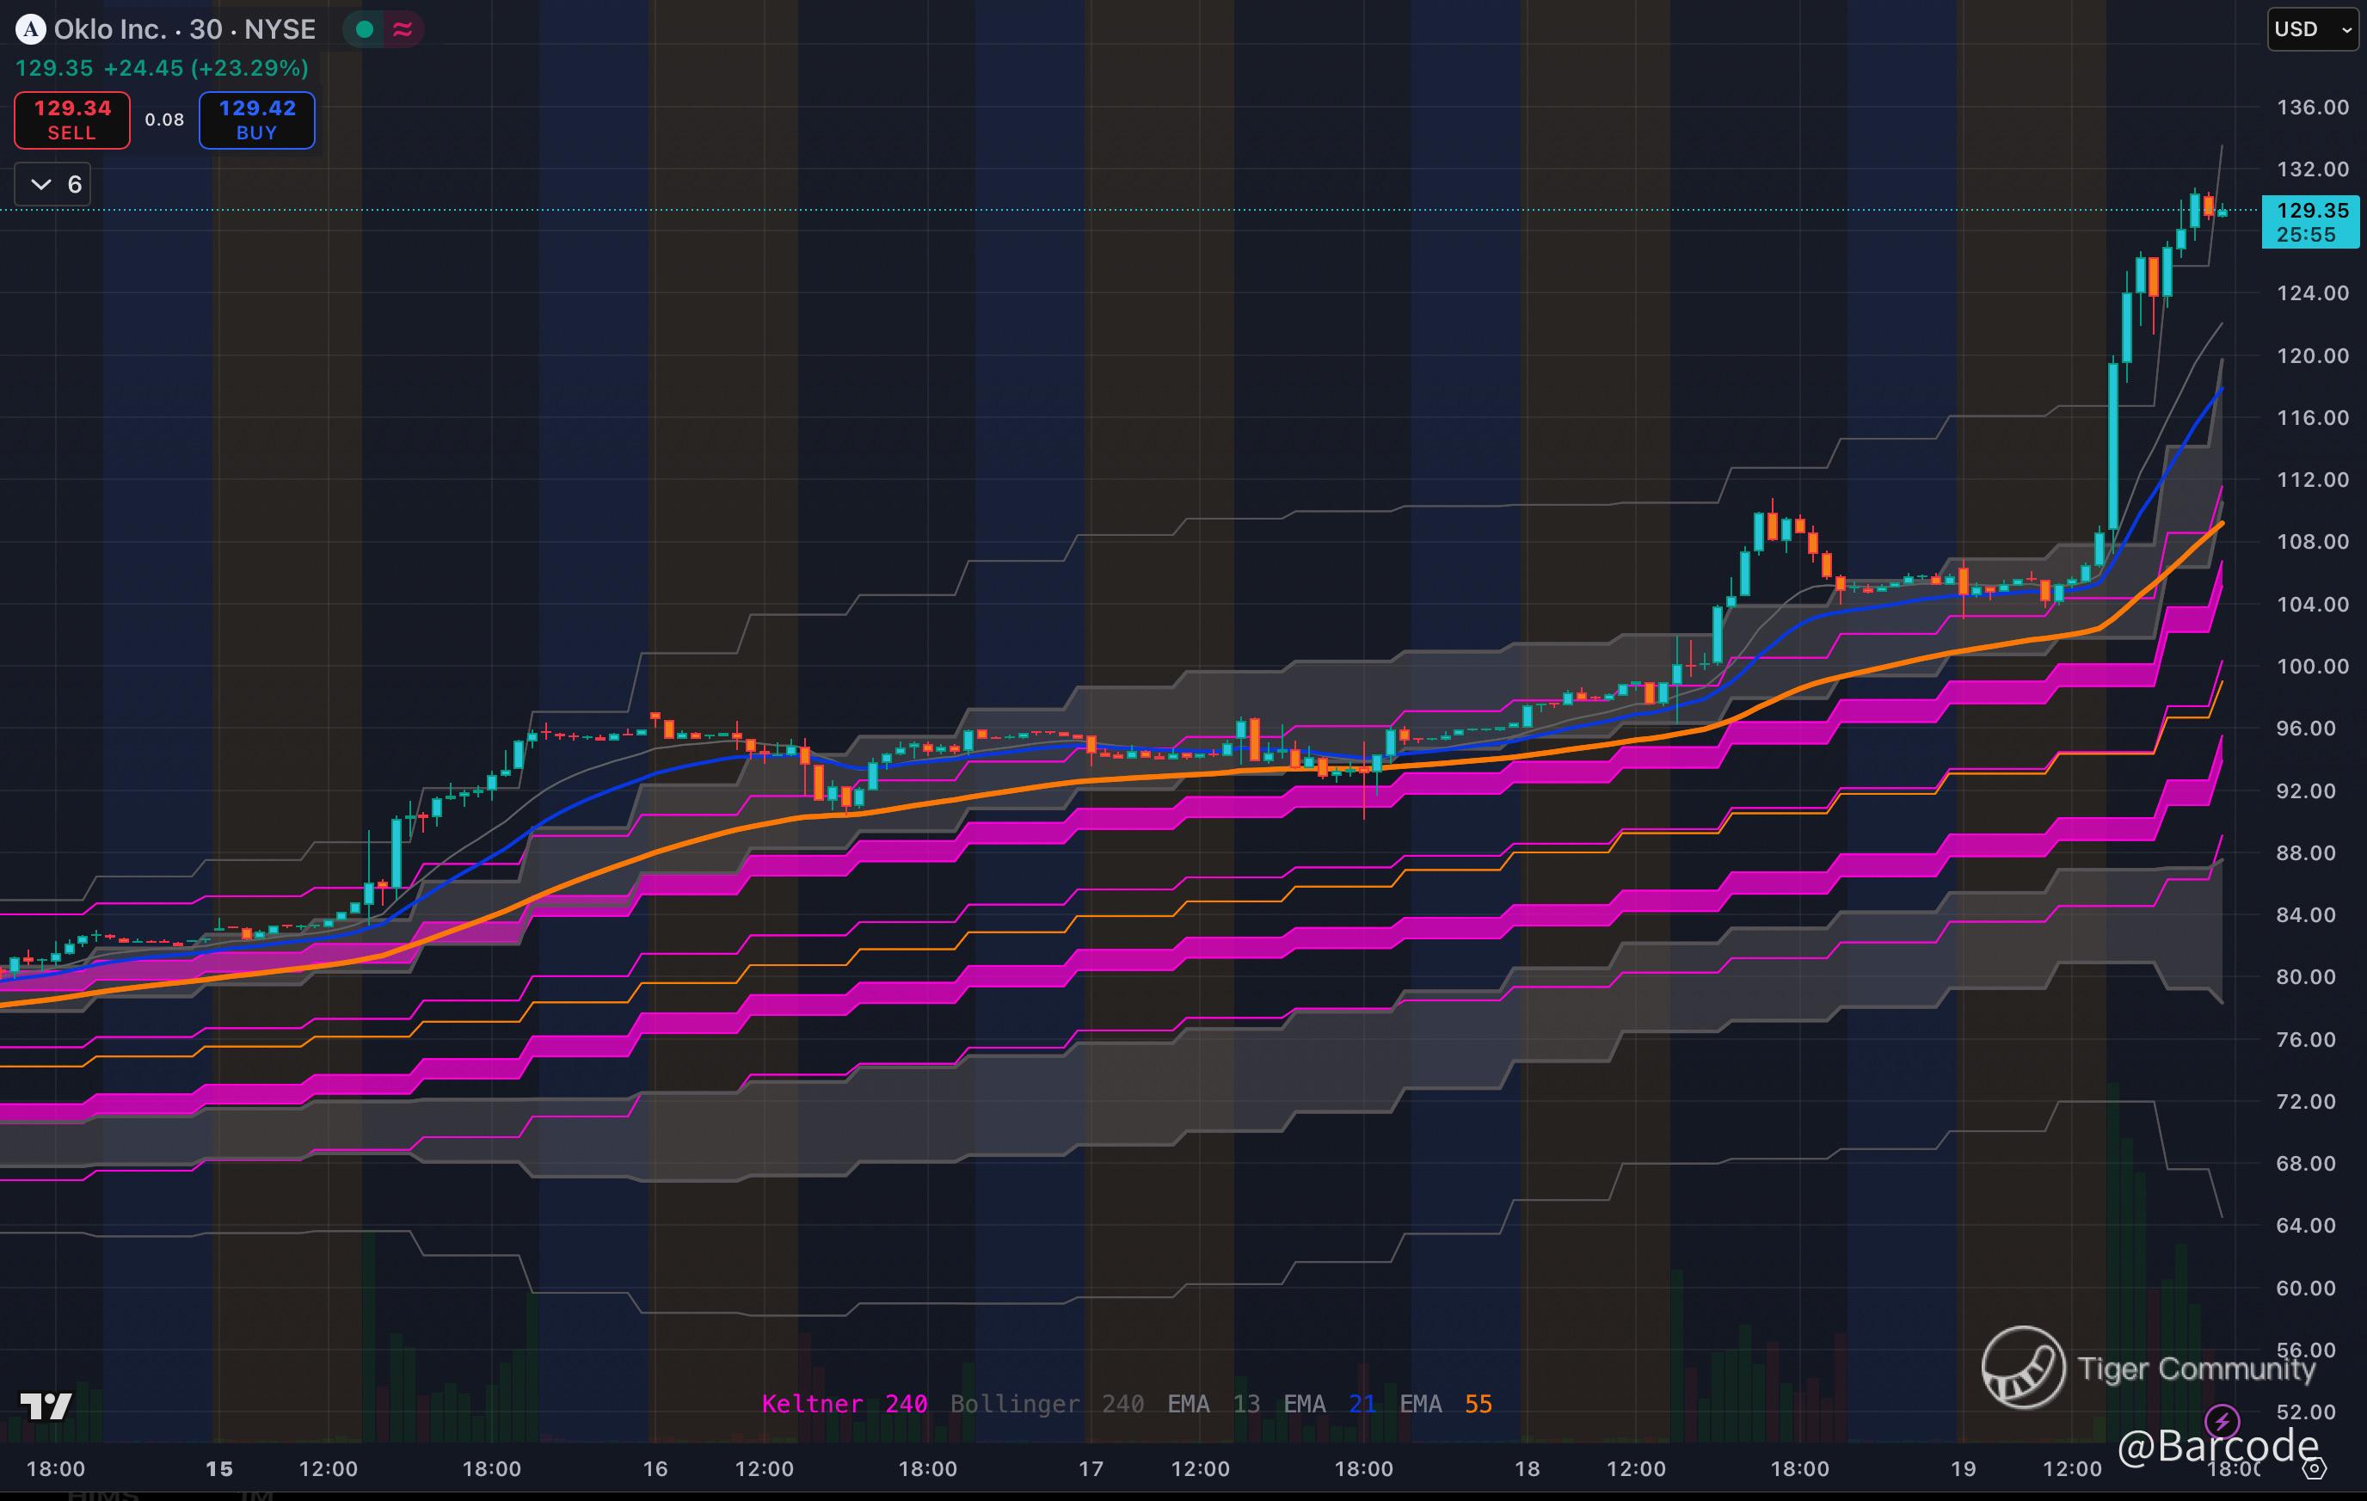Click the 0.08 spread value
The height and width of the screenshot is (1501, 2367).
[x=164, y=120]
